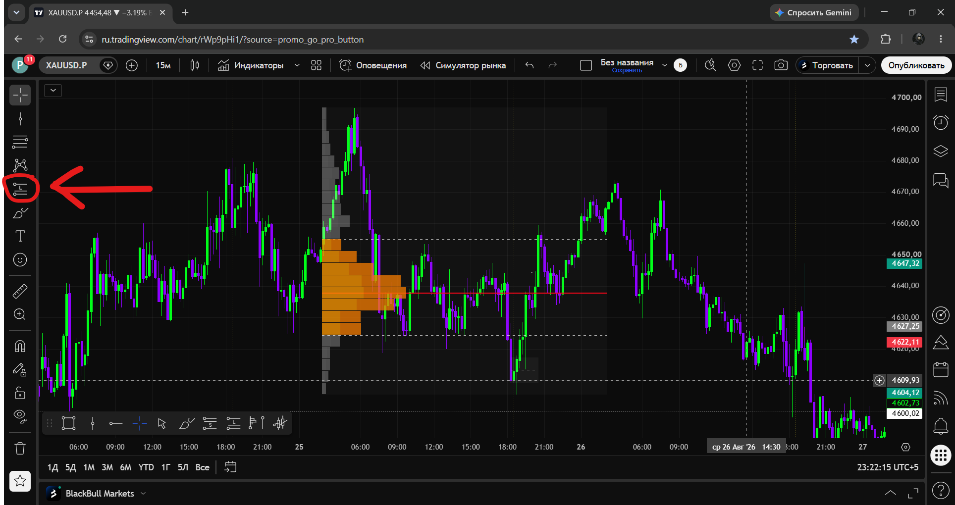Click the Опубликовать publish button
The image size is (955, 505).
pyautogui.click(x=916, y=65)
